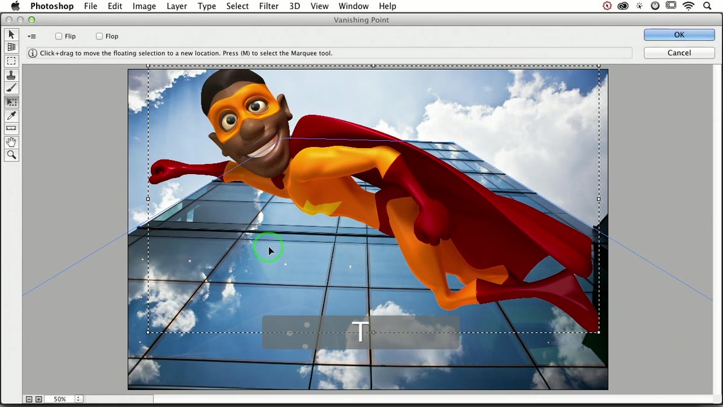Click OK to apply Vanishing Point
Image resolution: width=723 pixels, height=407 pixels.
tap(679, 35)
